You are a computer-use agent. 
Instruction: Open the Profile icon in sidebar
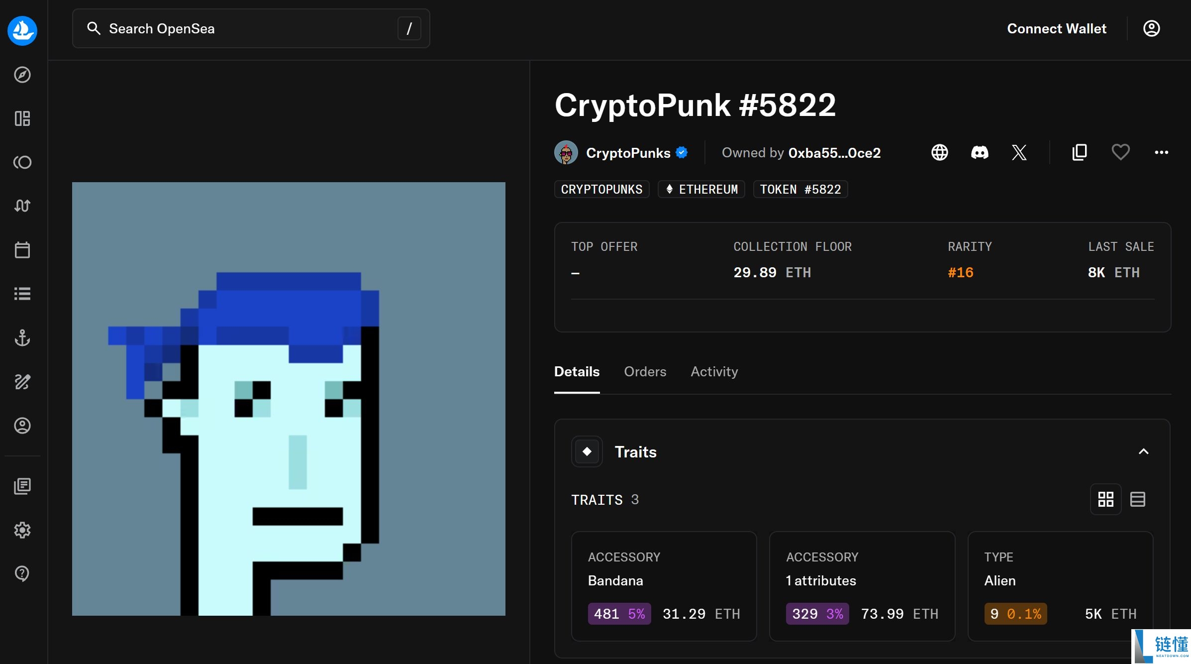(x=22, y=426)
